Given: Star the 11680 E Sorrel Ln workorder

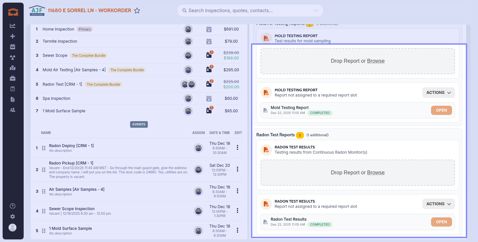Looking at the screenshot, I should [x=137, y=11].
